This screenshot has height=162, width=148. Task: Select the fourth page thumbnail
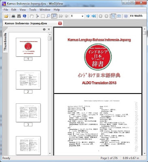pos(28,145)
